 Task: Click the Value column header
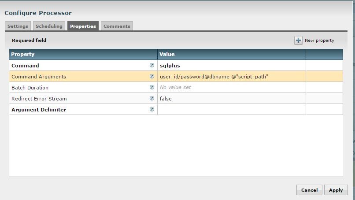(232, 54)
